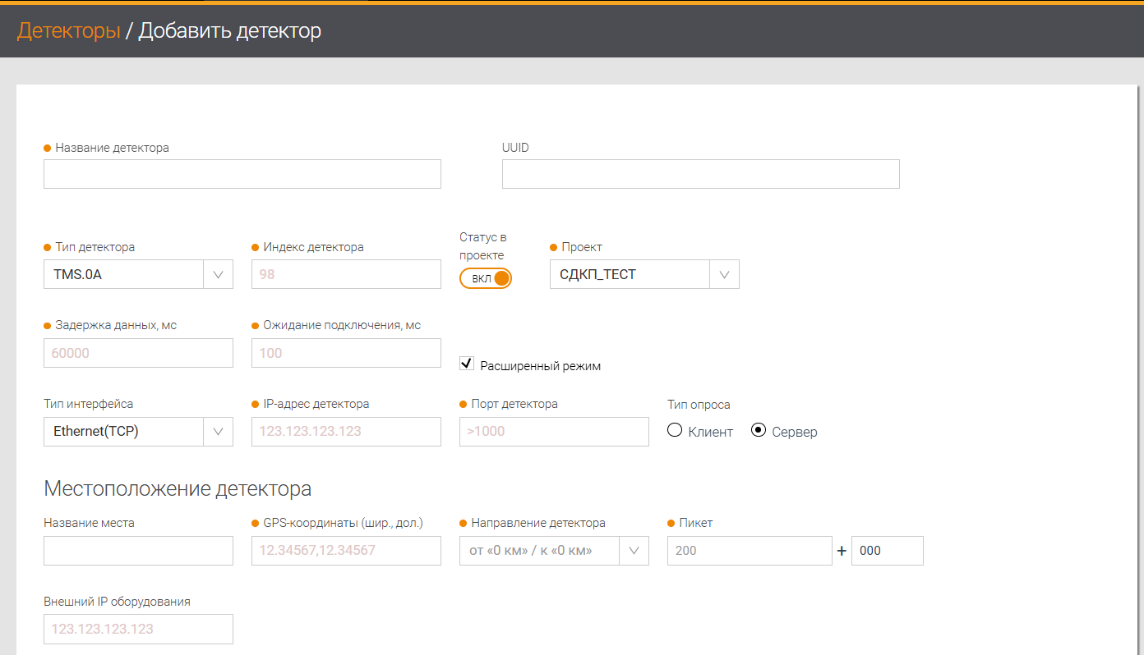The image size is (1144, 655).
Task: Click the Название места field
Action: tap(138, 550)
